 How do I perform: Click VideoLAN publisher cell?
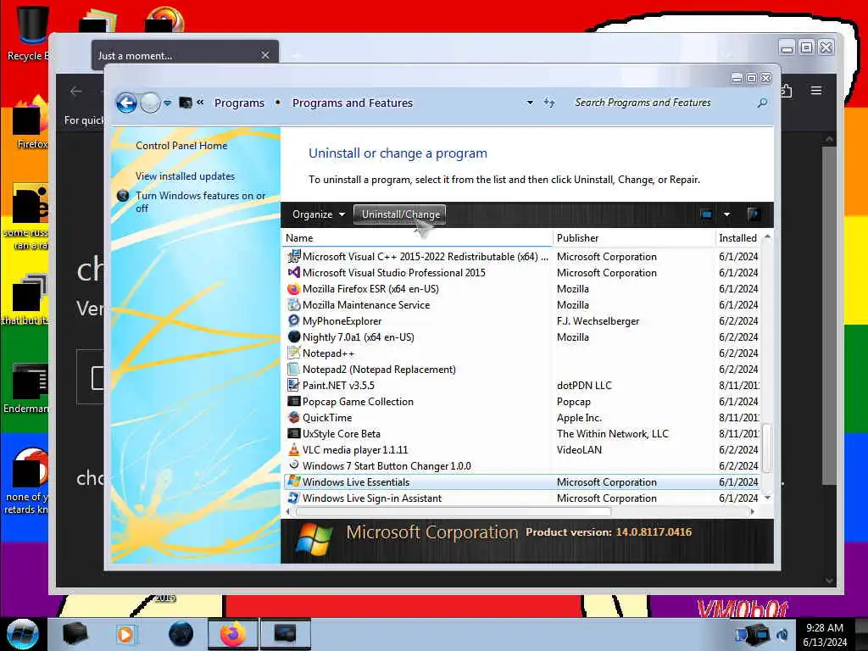(x=579, y=449)
